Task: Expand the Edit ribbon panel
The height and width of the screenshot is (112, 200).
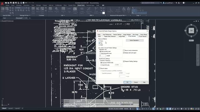Action: tap(62, 16)
